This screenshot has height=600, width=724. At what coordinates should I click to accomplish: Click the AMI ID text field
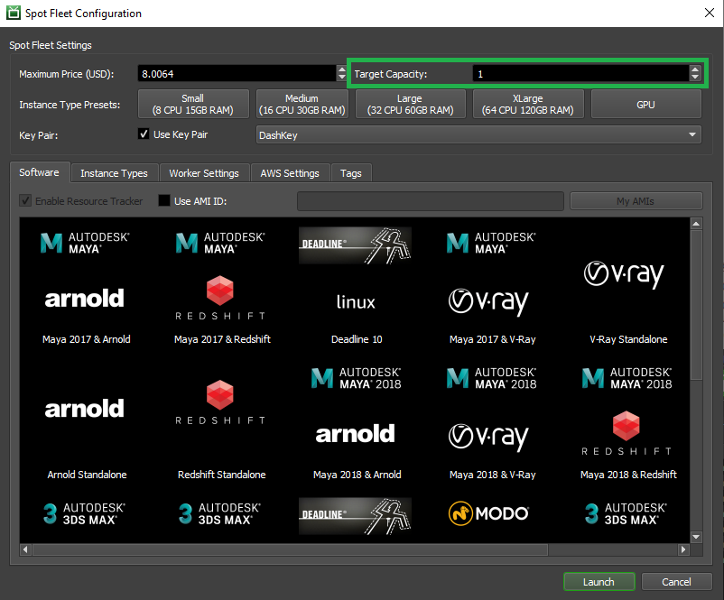click(x=431, y=201)
